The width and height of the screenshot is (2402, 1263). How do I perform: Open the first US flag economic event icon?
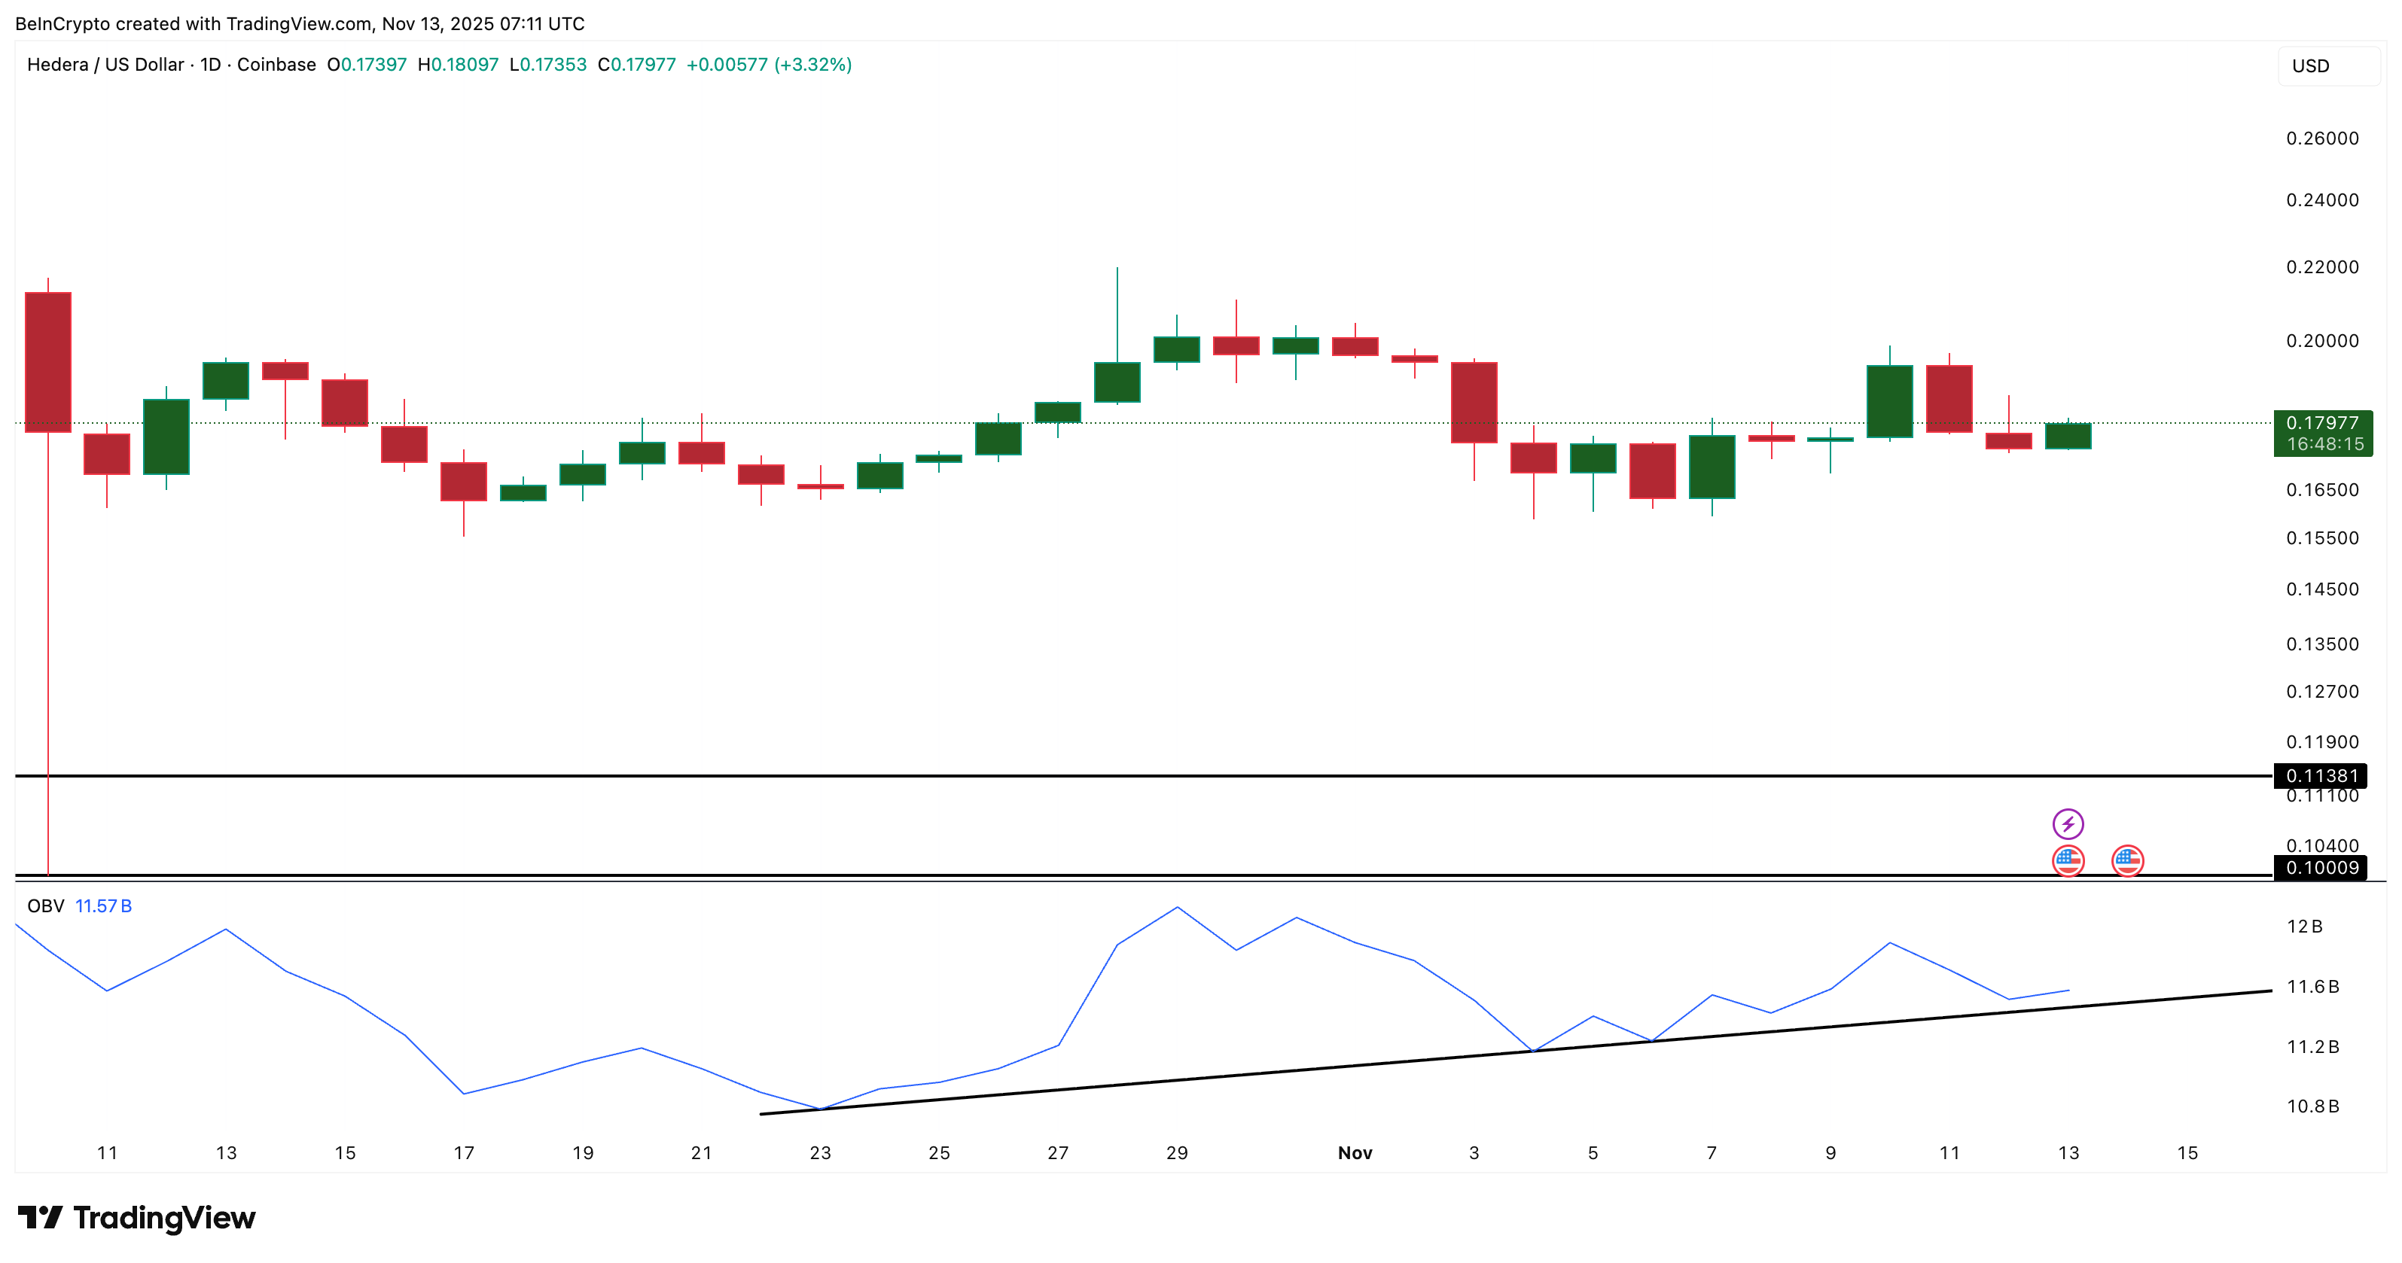tap(2070, 861)
